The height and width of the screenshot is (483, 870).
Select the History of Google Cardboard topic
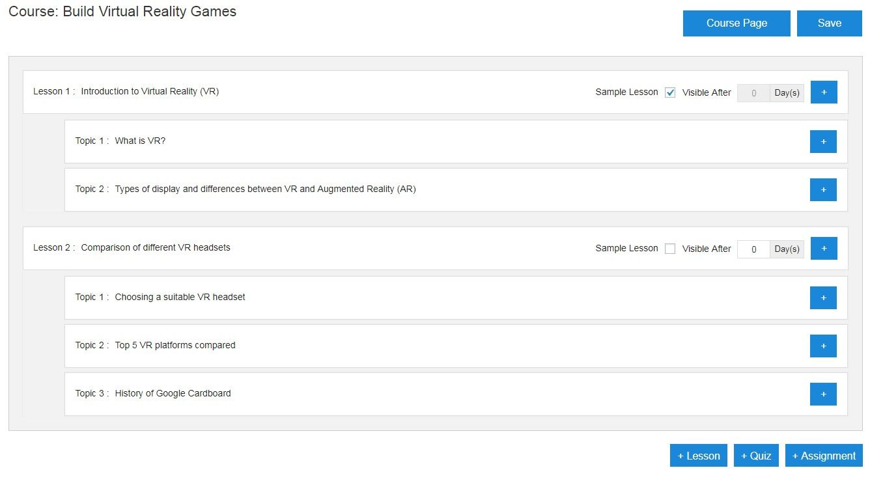[173, 394]
